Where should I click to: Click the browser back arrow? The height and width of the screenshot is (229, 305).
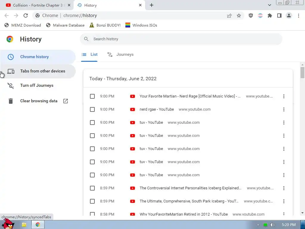click(7, 16)
